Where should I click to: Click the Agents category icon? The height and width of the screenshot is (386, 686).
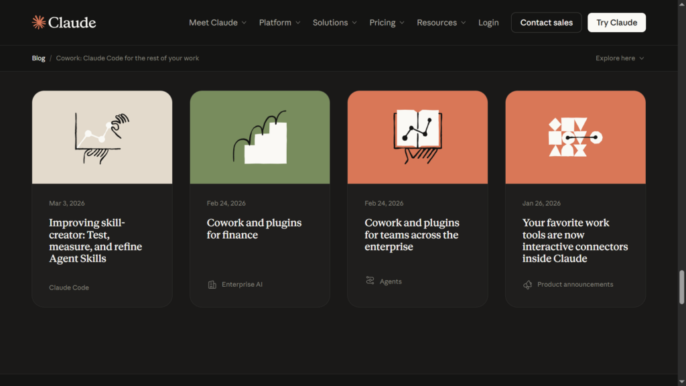pyautogui.click(x=370, y=281)
